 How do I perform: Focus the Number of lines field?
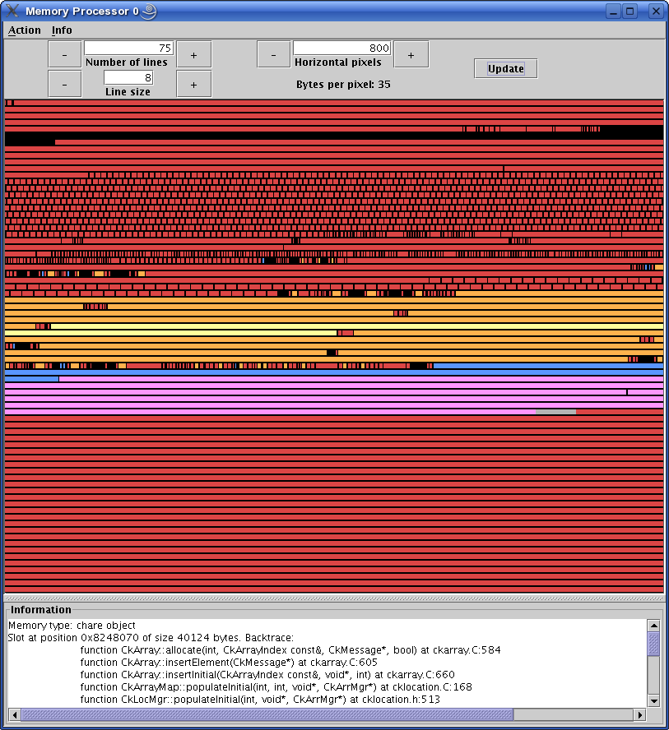point(128,48)
